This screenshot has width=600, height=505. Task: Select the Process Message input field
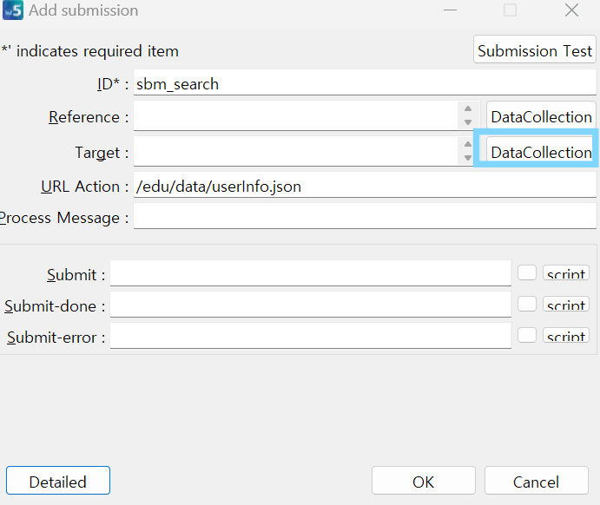[x=365, y=217]
